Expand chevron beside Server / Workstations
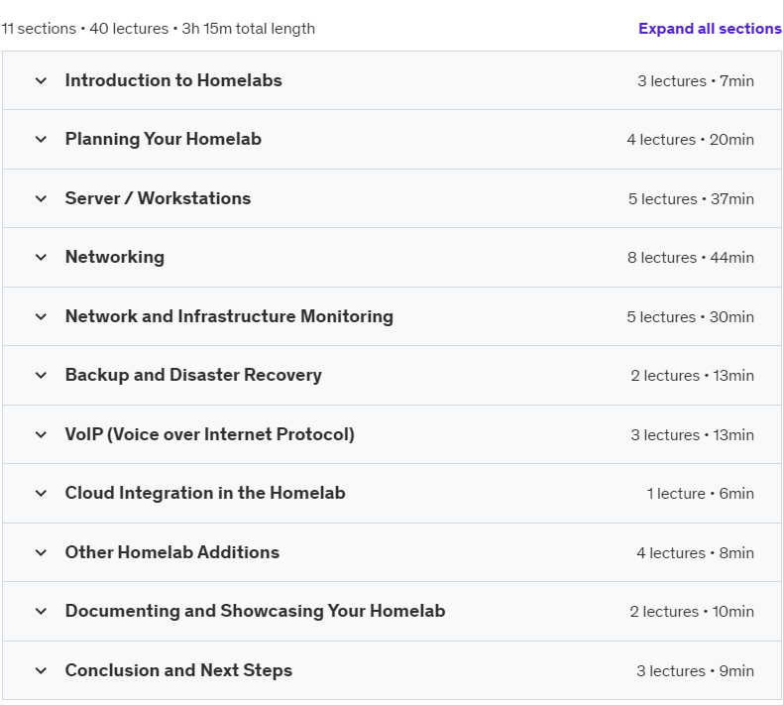 pos(41,199)
